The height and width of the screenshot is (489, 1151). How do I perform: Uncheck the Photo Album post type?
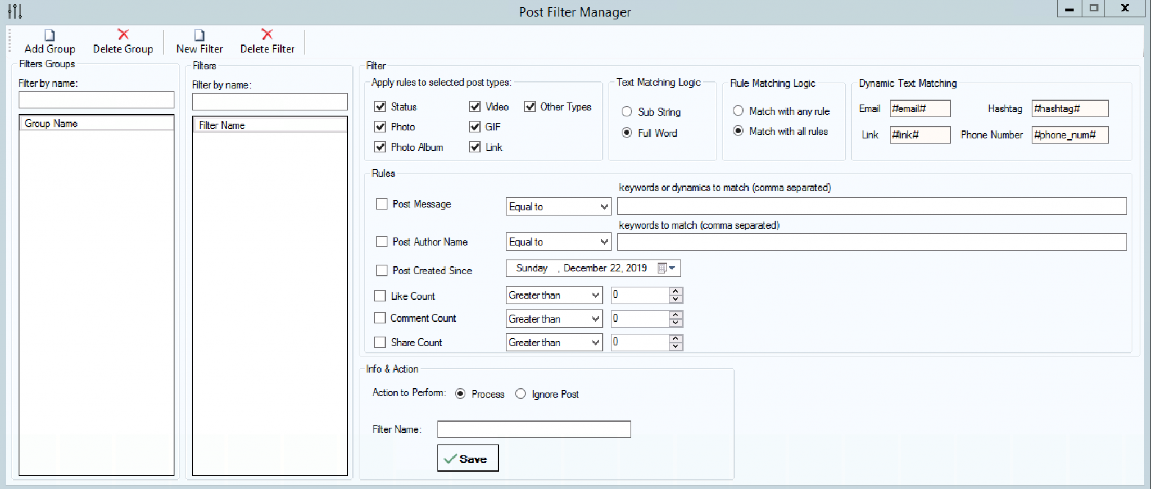pyautogui.click(x=380, y=147)
